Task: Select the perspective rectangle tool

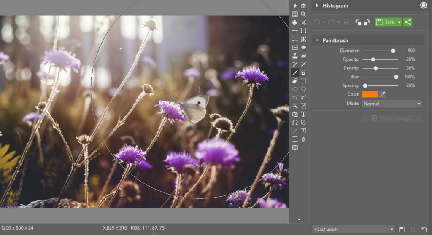Action: (x=295, y=39)
